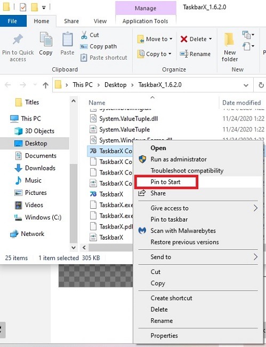
Task: Choose Restore previous versions
Action: click(184, 242)
